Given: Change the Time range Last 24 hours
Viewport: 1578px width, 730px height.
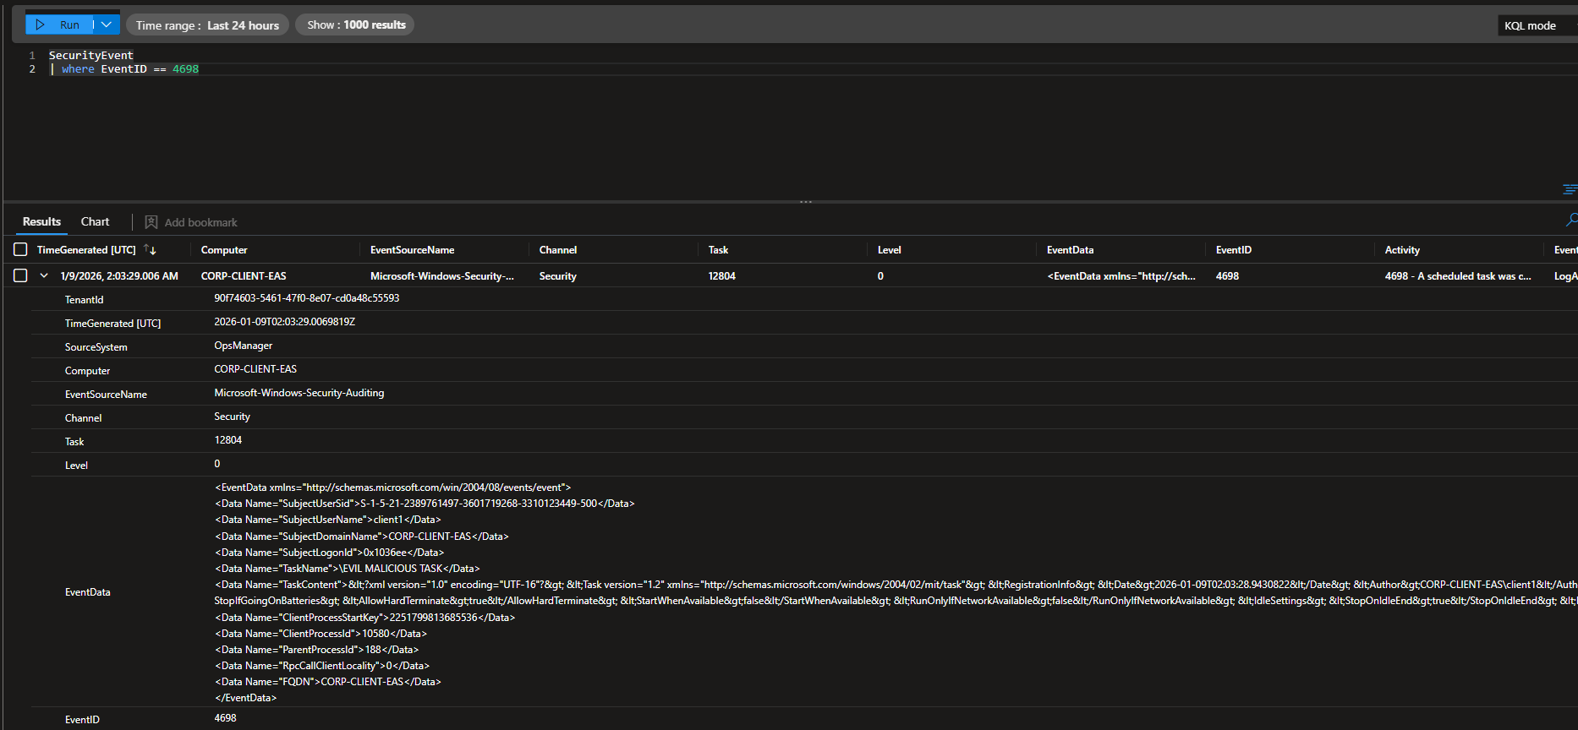Looking at the screenshot, I should click(207, 25).
